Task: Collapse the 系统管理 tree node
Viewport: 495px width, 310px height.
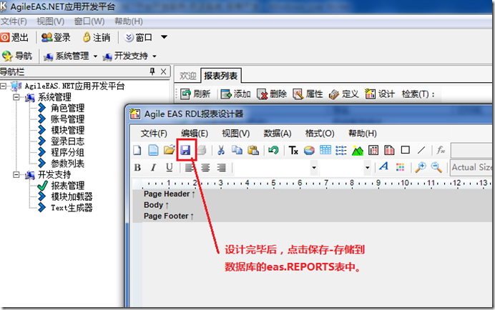Action: 16,97
